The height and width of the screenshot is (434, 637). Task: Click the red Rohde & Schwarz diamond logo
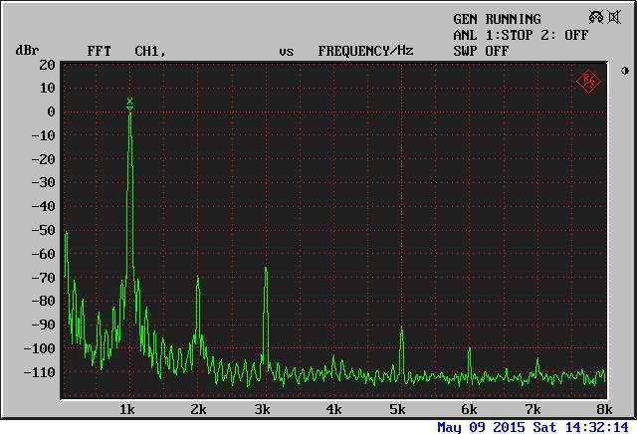588,80
